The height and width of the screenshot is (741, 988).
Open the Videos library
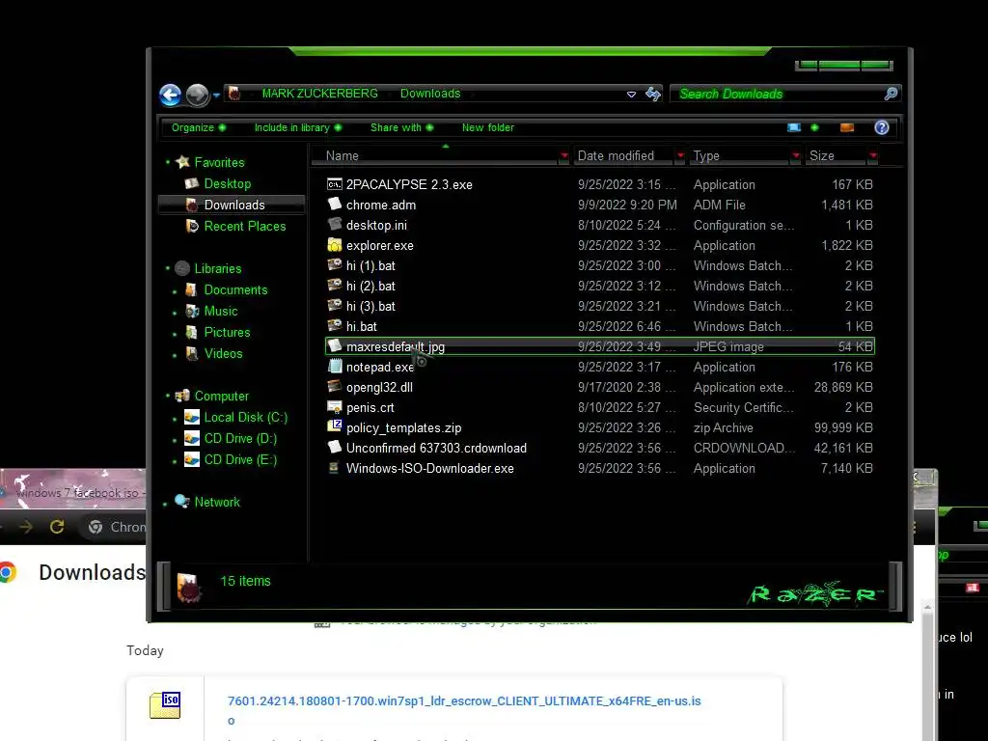point(223,353)
